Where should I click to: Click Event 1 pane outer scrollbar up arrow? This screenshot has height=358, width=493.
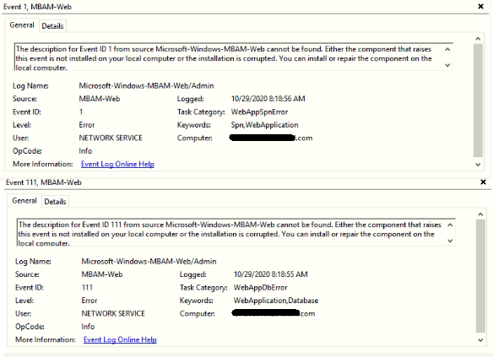point(478,39)
